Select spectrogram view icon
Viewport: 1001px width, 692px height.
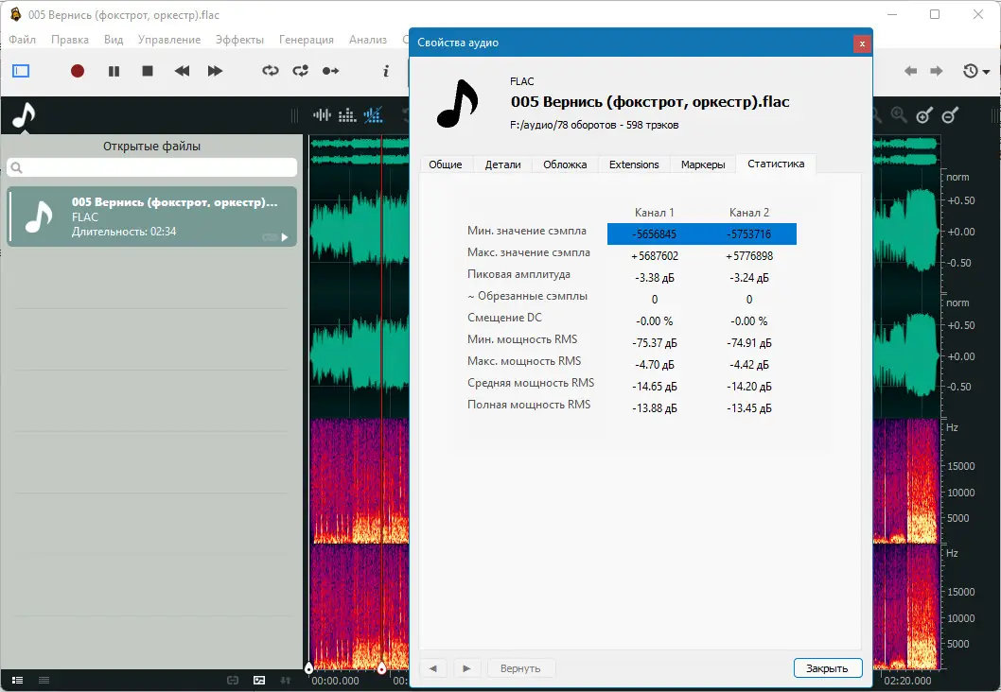pyautogui.click(x=347, y=115)
